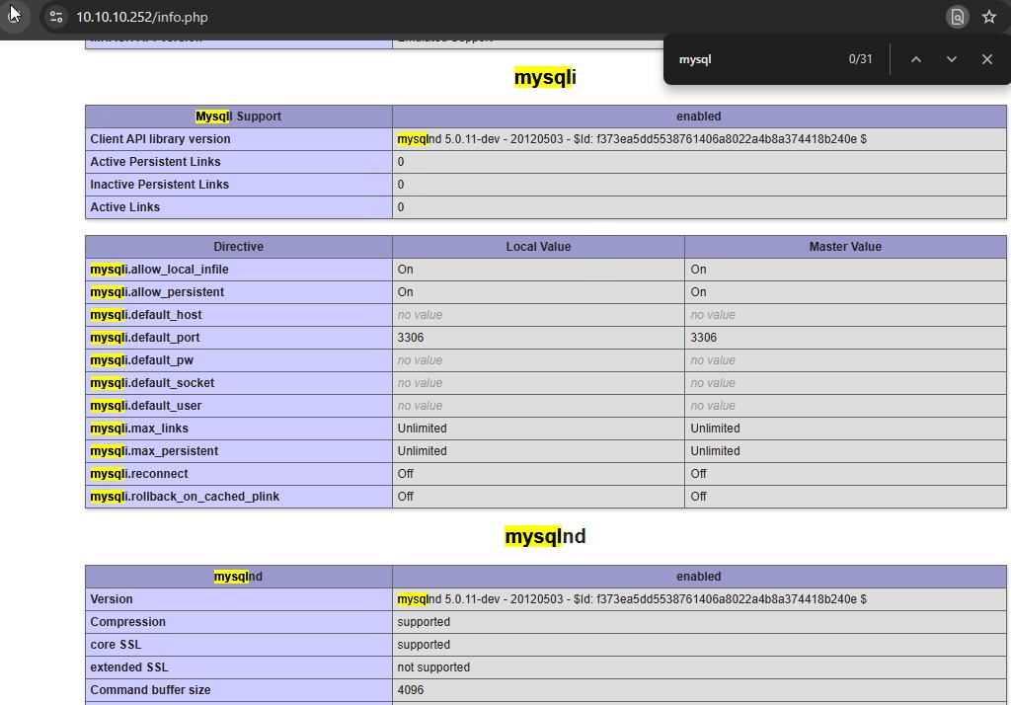Click the mysqlnd section heading
The image size is (1011, 705).
545,536
